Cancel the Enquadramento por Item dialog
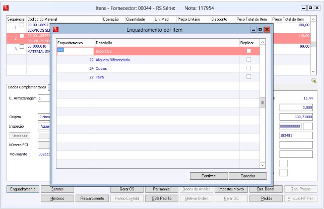Image resolution: width=324 pixels, height=209 pixels. (248, 176)
